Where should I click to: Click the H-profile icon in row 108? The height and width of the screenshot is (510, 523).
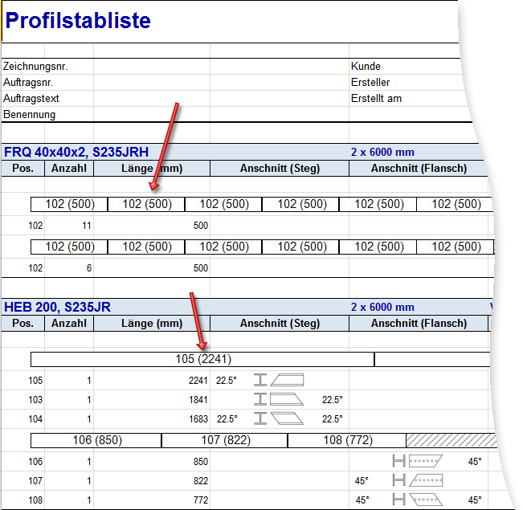[x=399, y=500]
